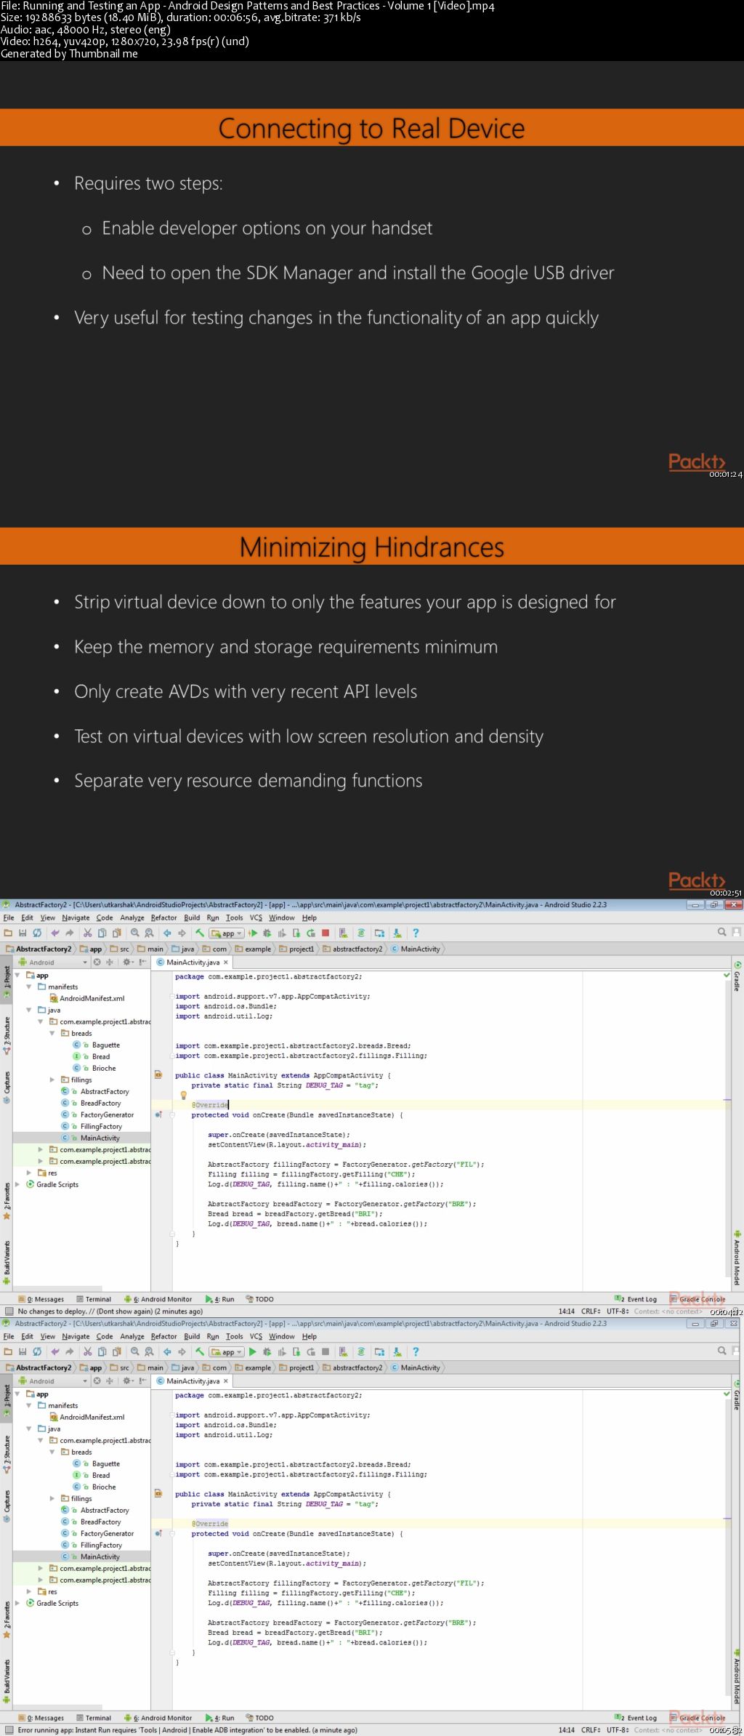This screenshot has height=1736, width=744.
Task: Toggle the Gradle side panel in the 00:04:22 frame
Action: [737, 976]
